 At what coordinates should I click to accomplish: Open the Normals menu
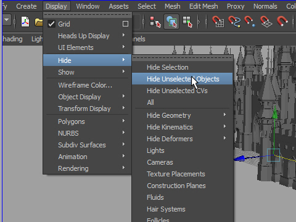[265, 6]
